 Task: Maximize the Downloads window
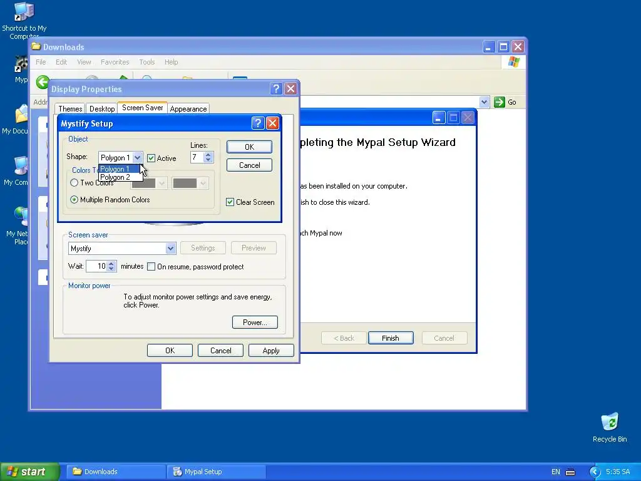[503, 46]
